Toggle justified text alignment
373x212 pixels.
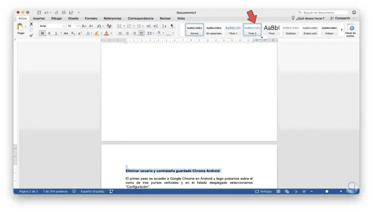pos(141,33)
